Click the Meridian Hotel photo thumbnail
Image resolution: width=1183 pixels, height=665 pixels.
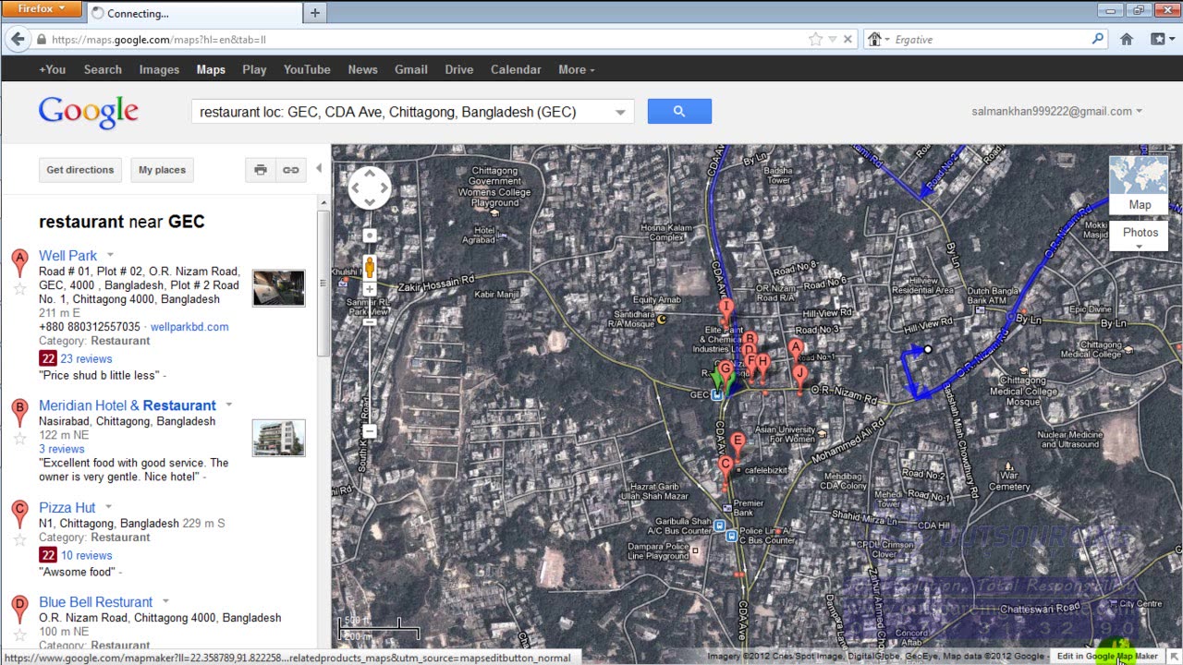(x=278, y=438)
